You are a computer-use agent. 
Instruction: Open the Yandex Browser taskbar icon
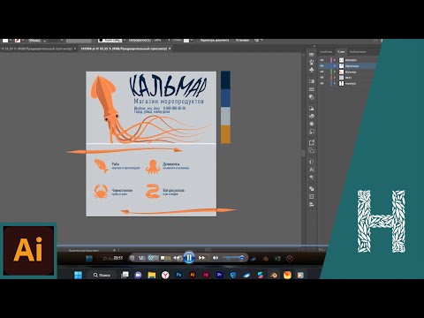165,275
